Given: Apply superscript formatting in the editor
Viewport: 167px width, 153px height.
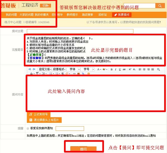Looking at the screenshot, I should 130,69.
